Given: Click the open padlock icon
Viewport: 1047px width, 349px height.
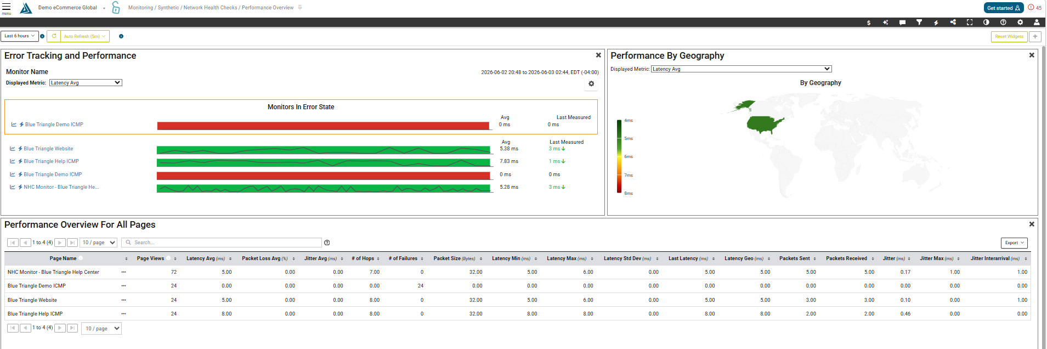Looking at the screenshot, I should pos(116,8).
